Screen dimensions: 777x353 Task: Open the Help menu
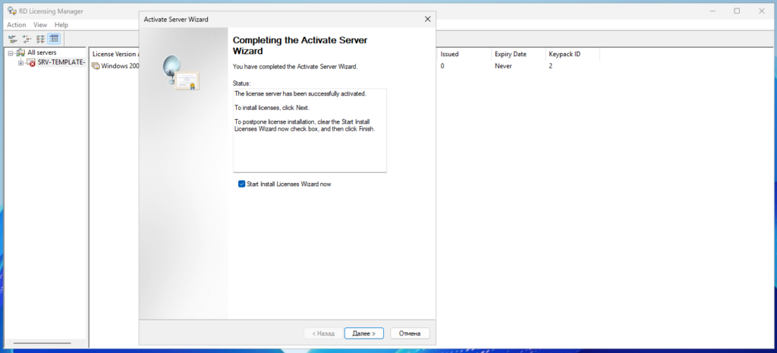61,25
